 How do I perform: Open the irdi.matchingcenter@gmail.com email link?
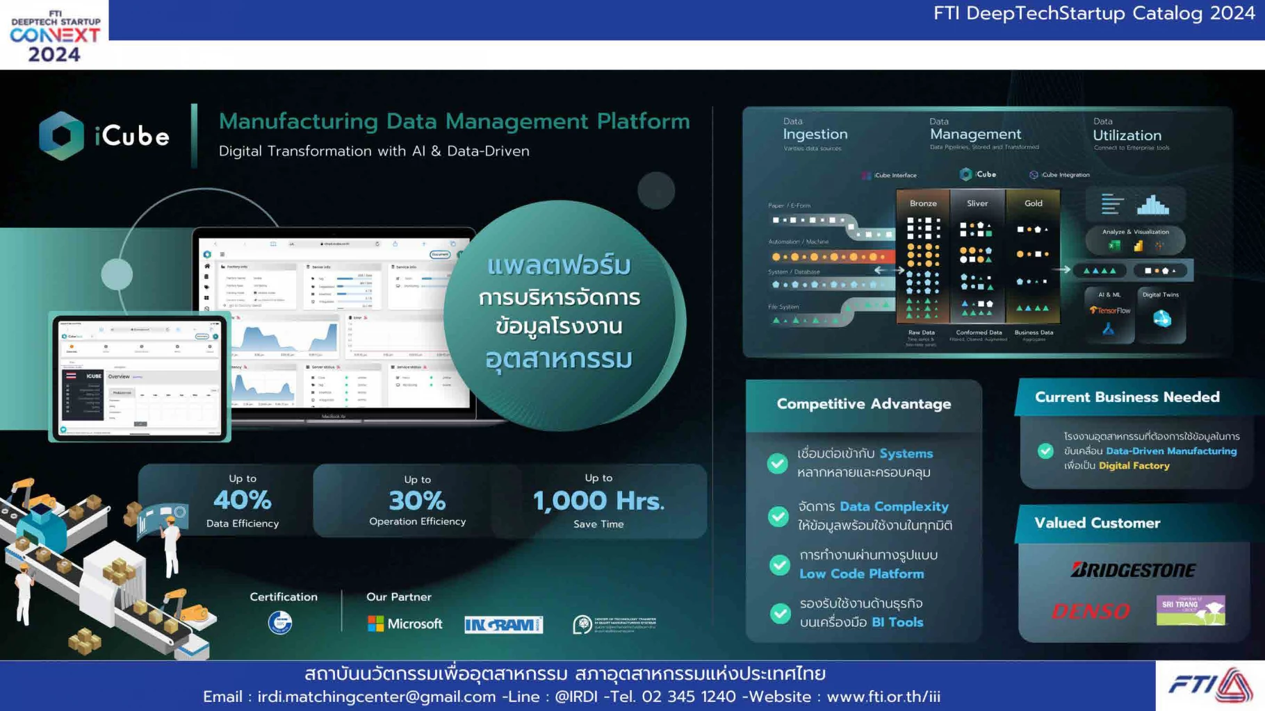pyautogui.click(x=377, y=696)
